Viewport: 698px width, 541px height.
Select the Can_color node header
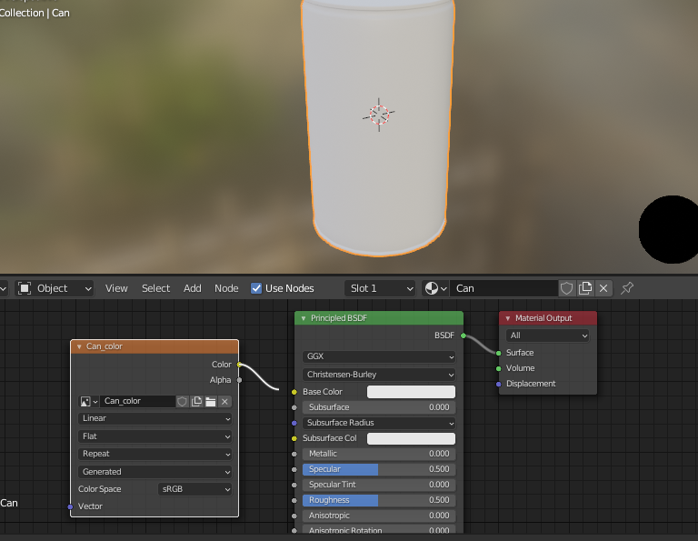coord(155,346)
